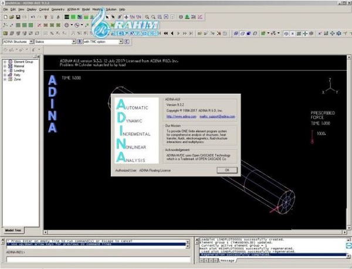
Task: Toggle the eye visibility icon in third toolbar
Action: point(286,33)
